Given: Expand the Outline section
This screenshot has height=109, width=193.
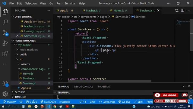Looking at the screenshot, I should tap(13, 92).
